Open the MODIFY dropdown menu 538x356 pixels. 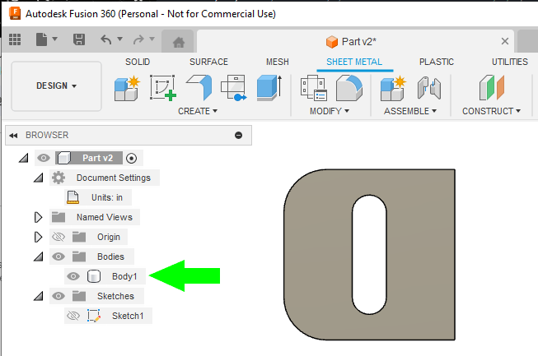pos(330,111)
